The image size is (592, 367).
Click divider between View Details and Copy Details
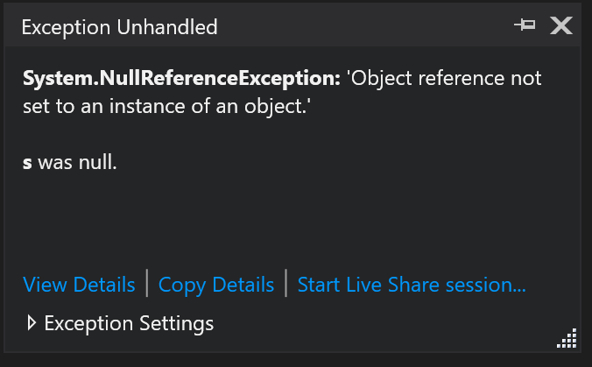coord(147,285)
